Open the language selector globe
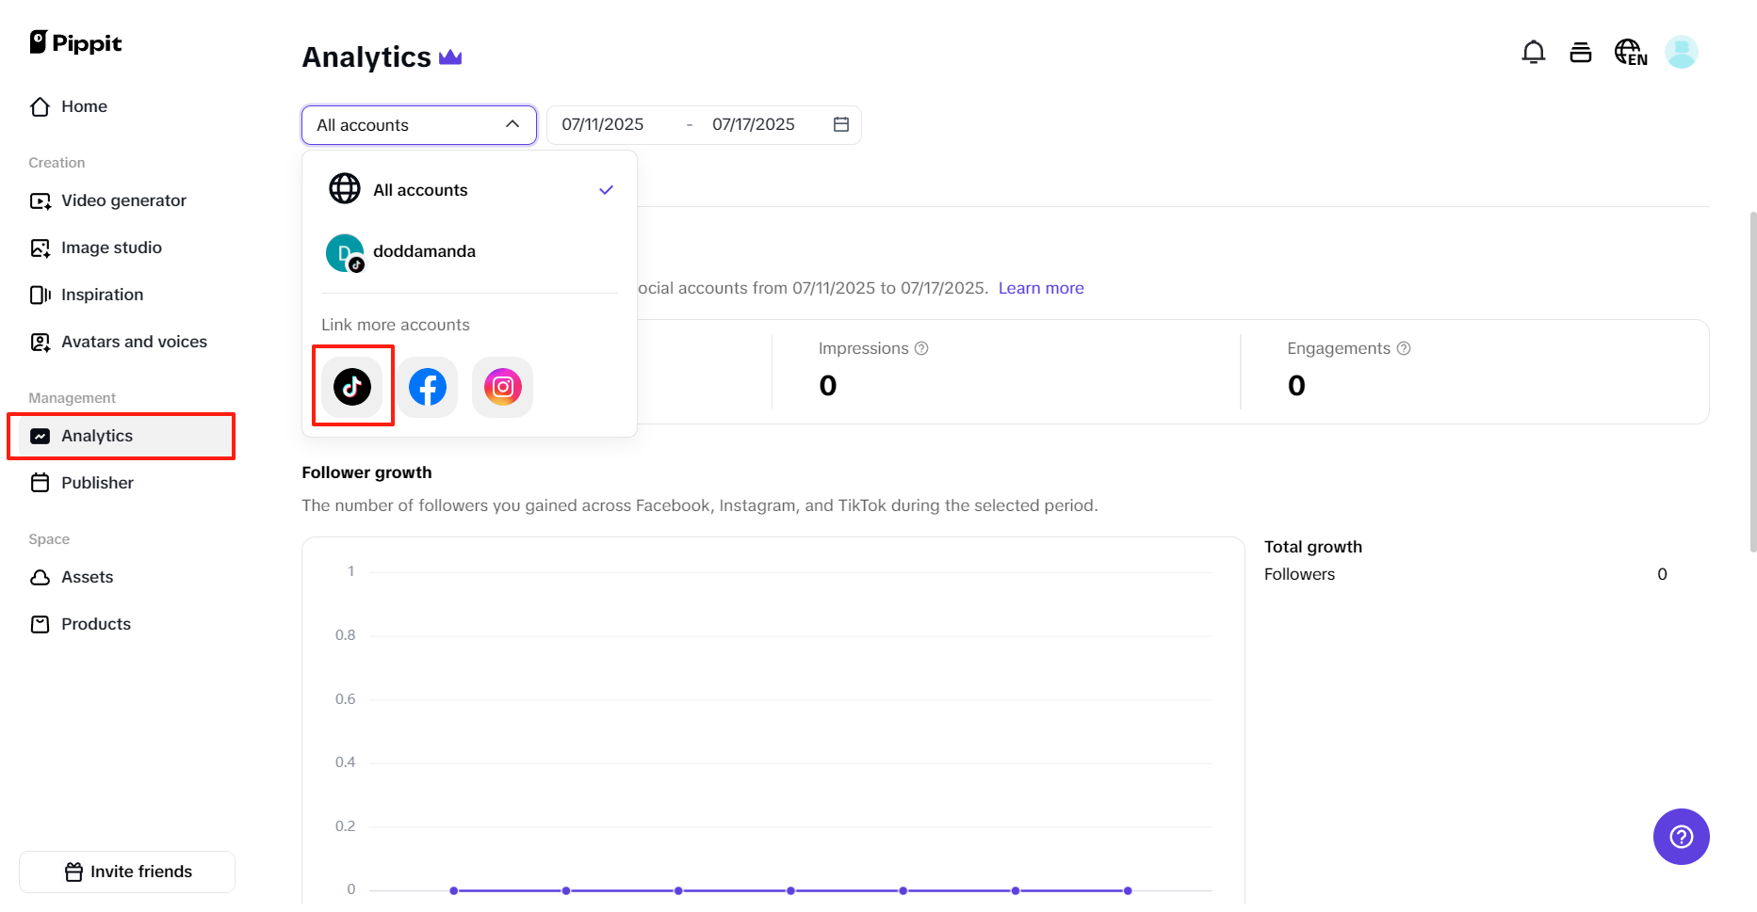The image size is (1757, 912). pyautogui.click(x=1630, y=52)
